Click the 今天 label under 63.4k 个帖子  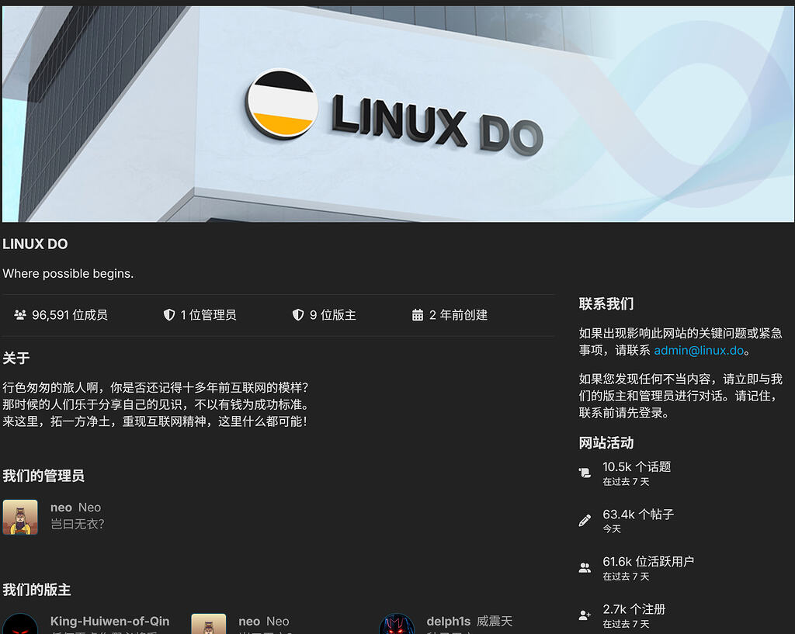[612, 529]
